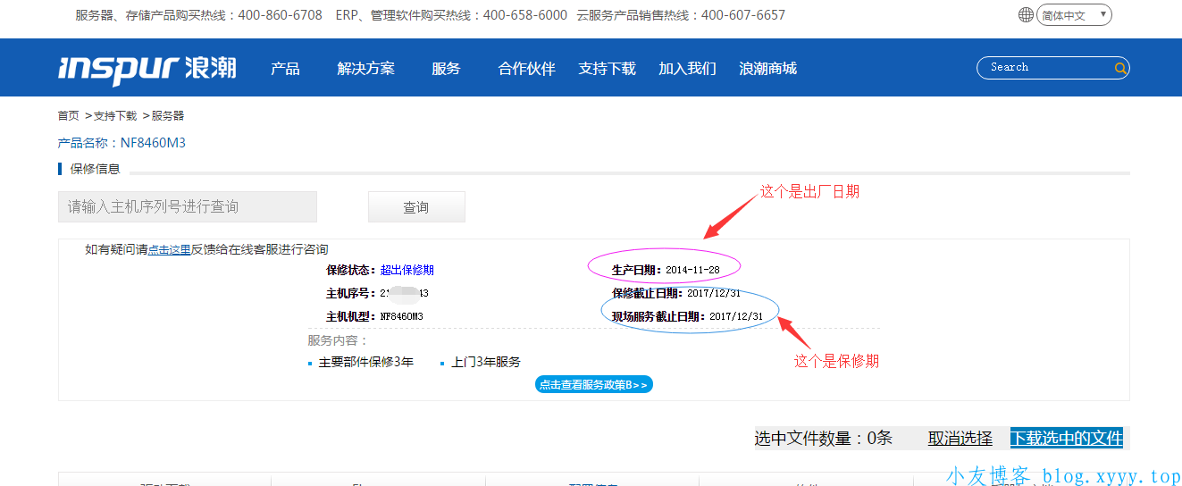Open the 简体中文 language dropdown
1182x486 pixels.
coord(1074,15)
